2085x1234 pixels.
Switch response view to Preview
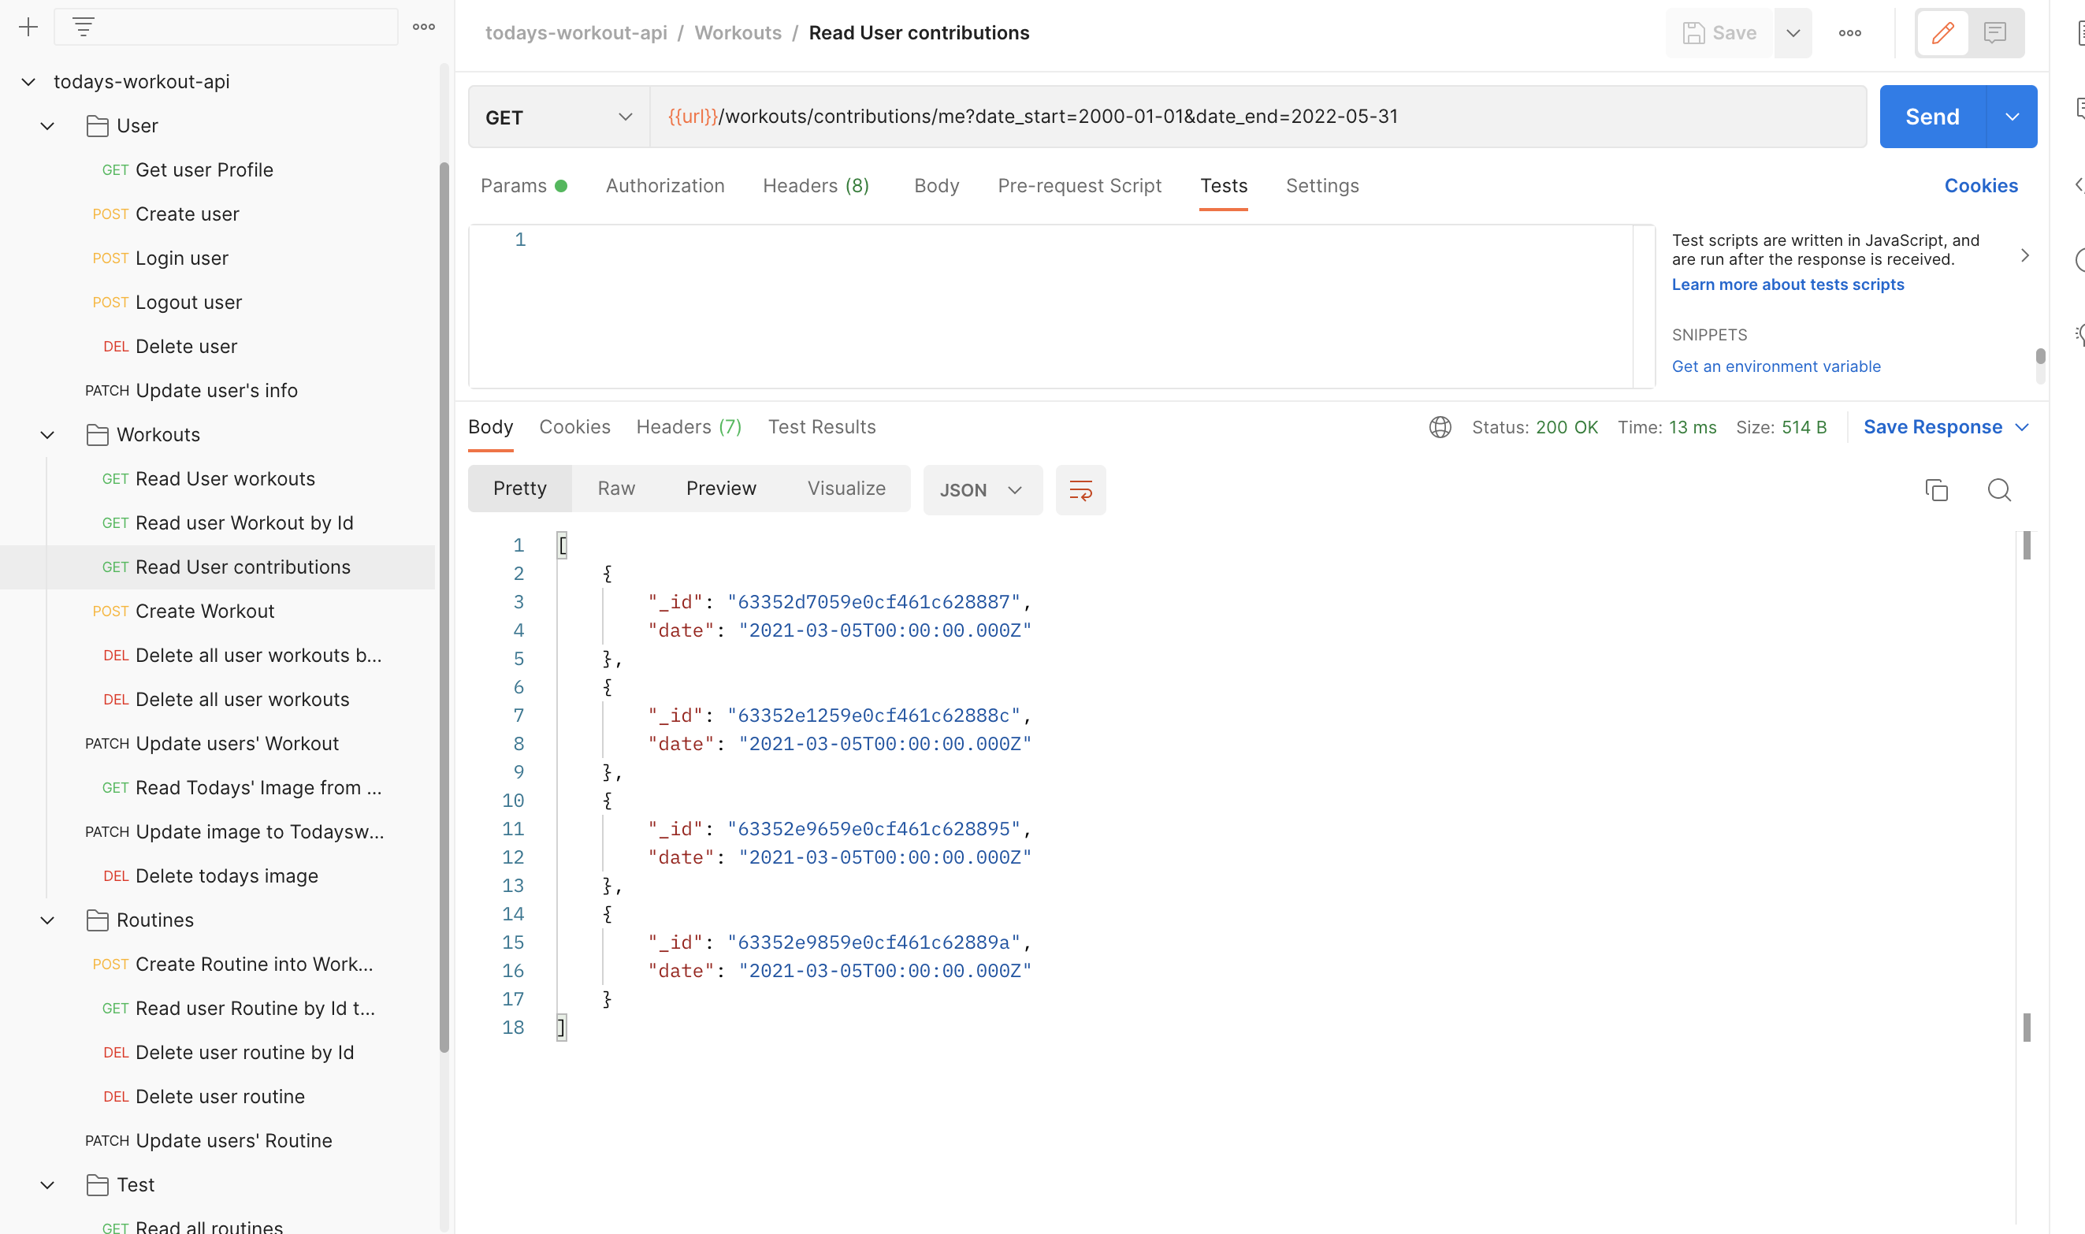click(x=720, y=488)
